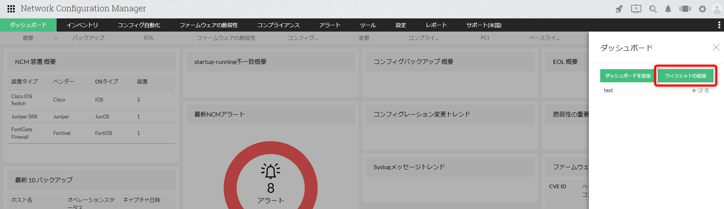The image size is (724, 209).
Task: Switch to the コンフィグ... sub-tab
Action: click(303, 38)
